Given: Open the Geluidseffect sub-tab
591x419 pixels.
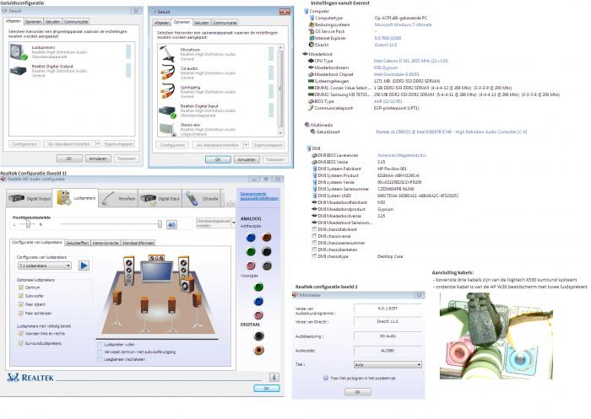Looking at the screenshot, I should click(x=78, y=243).
